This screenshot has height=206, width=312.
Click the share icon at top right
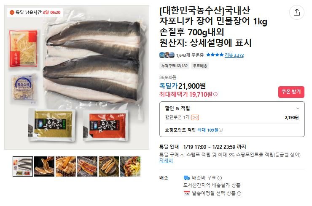296,12
